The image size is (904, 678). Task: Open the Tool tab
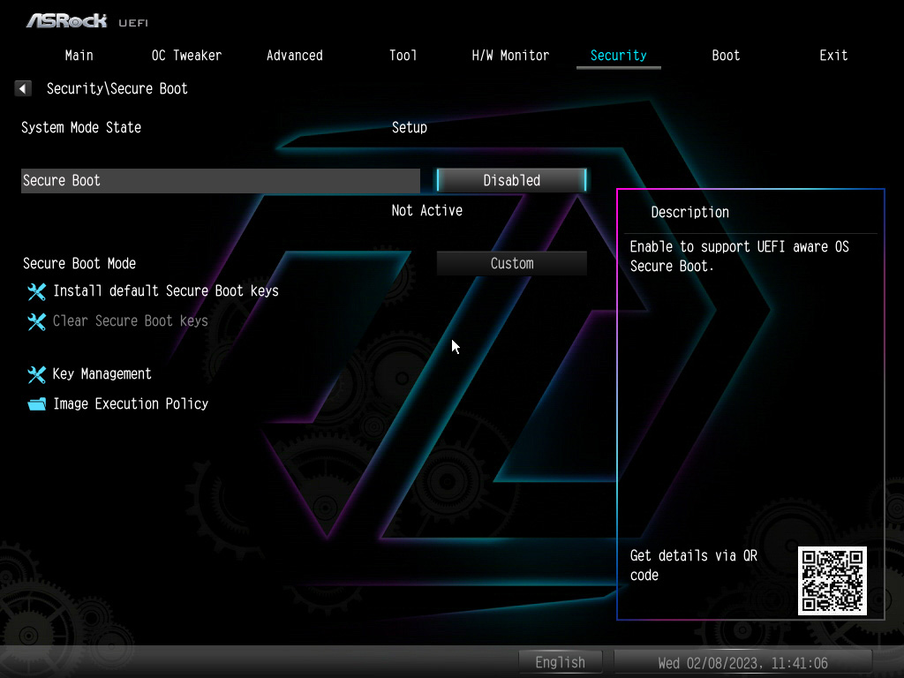coord(403,56)
